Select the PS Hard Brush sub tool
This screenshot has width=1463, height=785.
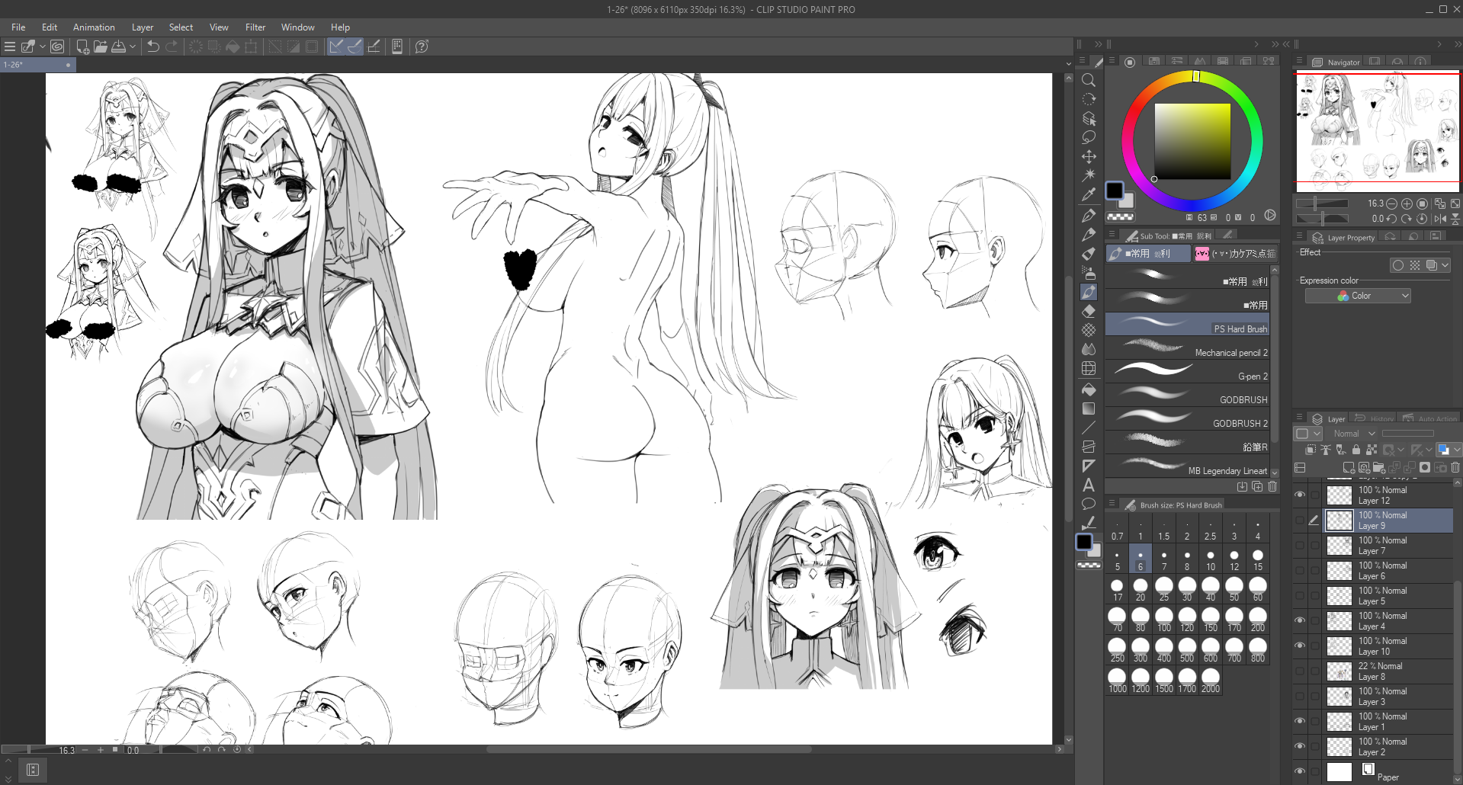(x=1188, y=324)
